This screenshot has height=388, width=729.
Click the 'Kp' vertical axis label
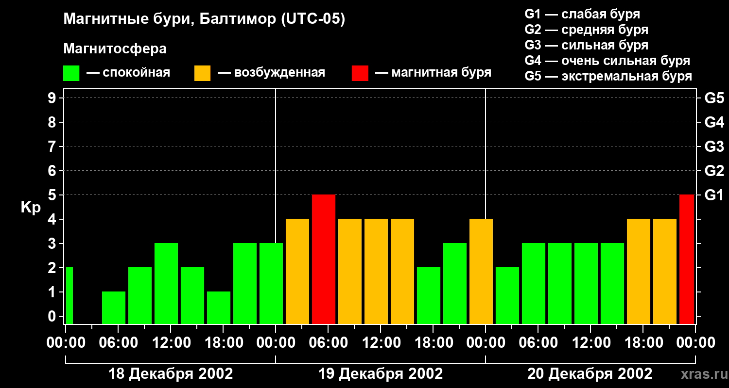(x=31, y=208)
